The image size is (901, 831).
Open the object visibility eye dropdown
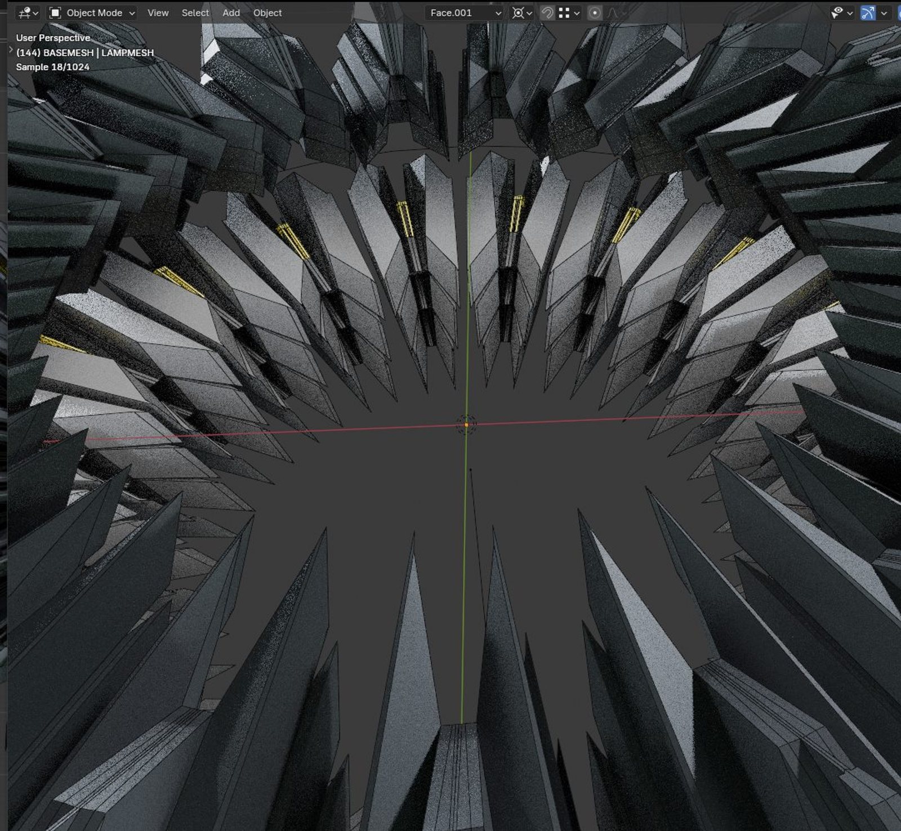coord(841,12)
